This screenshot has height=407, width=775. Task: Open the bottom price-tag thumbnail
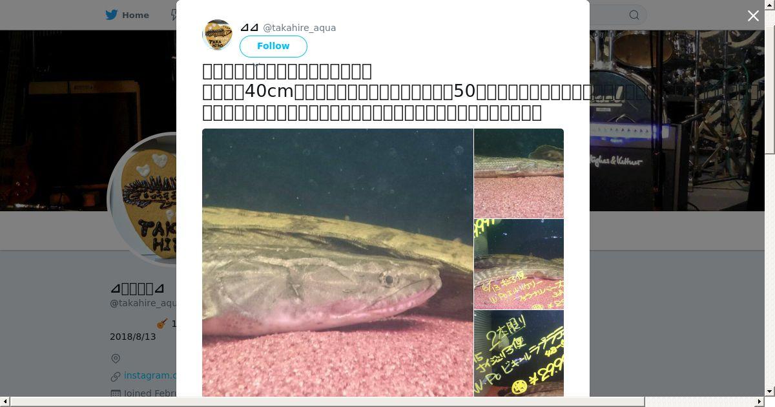coord(519,353)
